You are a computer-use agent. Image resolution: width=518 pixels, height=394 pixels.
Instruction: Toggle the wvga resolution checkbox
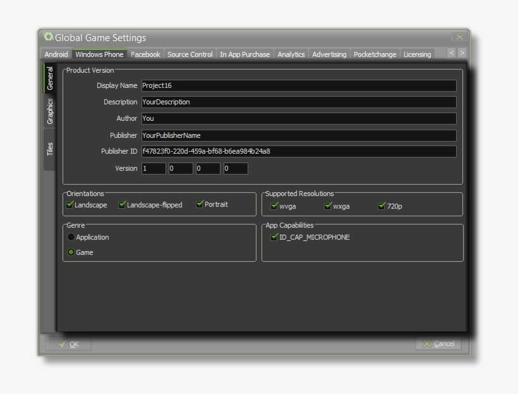click(274, 206)
